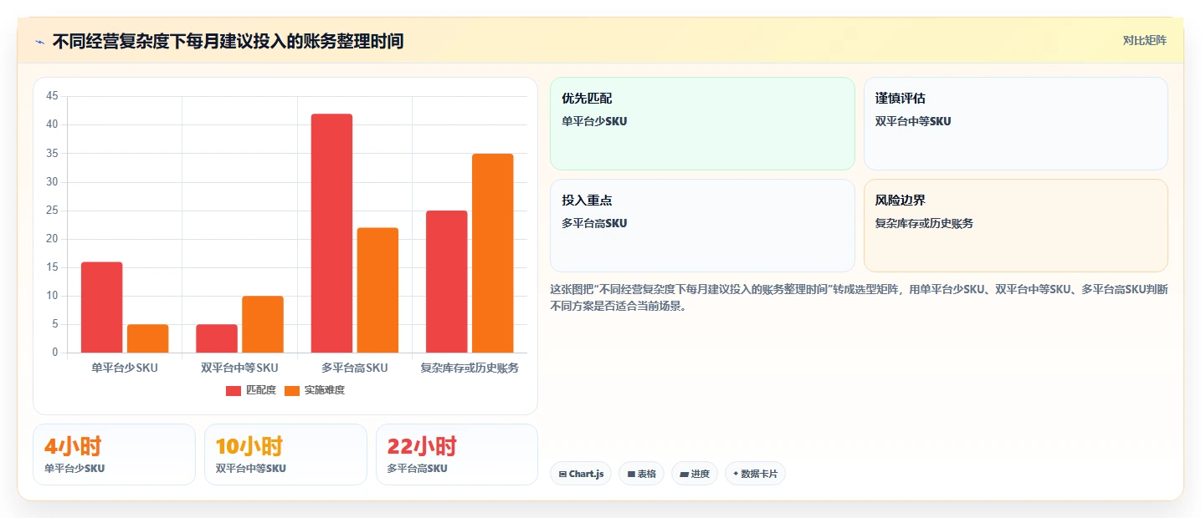Image resolution: width=1201 pixels, height=518 pixels.
Task: Click the Chart.js tag chip
Action: coord(581,474)
